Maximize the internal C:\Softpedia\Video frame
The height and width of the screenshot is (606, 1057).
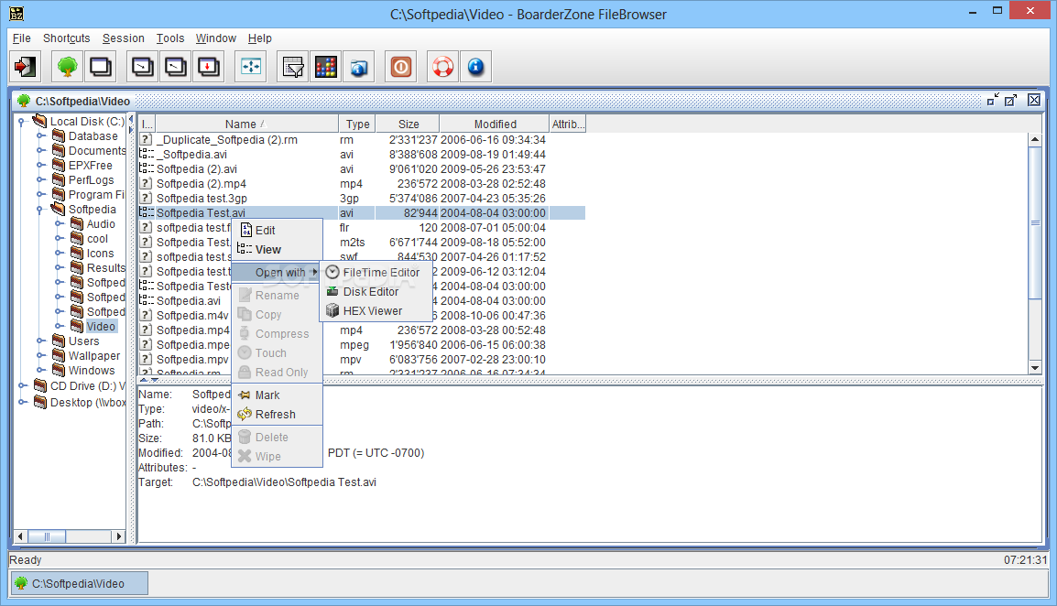coord(1010,101)
